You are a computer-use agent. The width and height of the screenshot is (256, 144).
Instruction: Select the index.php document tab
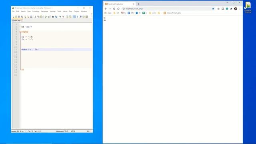click(17, 20)
